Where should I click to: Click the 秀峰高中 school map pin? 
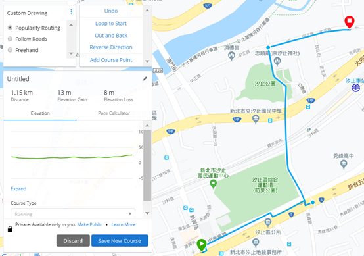344,164
